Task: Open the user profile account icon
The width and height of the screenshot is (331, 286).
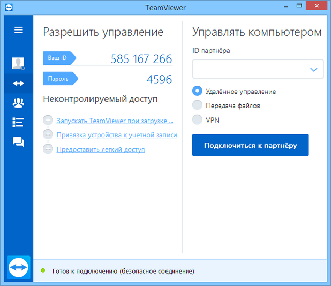Action: coord(19,64)
